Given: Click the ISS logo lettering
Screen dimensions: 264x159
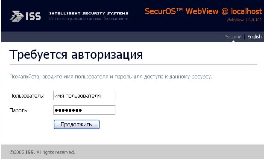Looking at the screenshot, I should 33,16.
